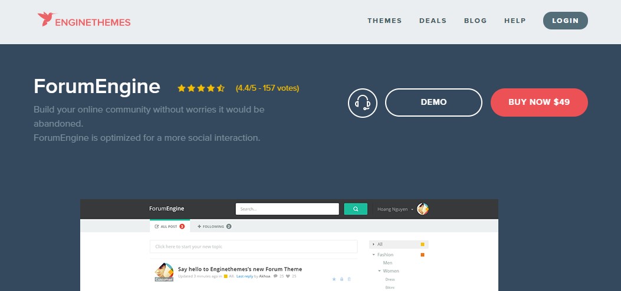Click the LOGIN button
This screenshot has width=621, height=291.
(565, 21)
